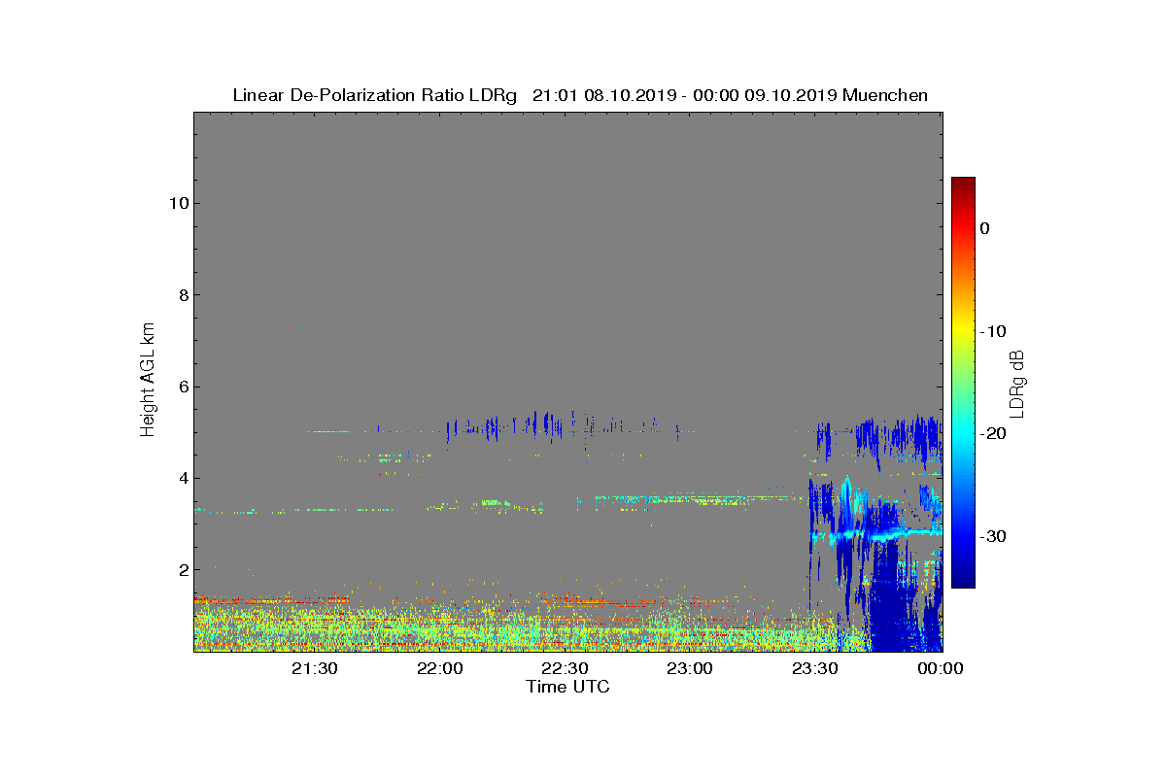Viewport: 1166px width, 777px height.
Task: Select the 23:30 time tick label
Action: [815, 668]
